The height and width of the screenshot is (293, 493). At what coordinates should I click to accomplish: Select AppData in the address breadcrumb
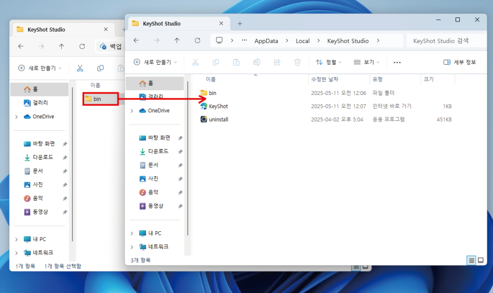click(266, 41)
